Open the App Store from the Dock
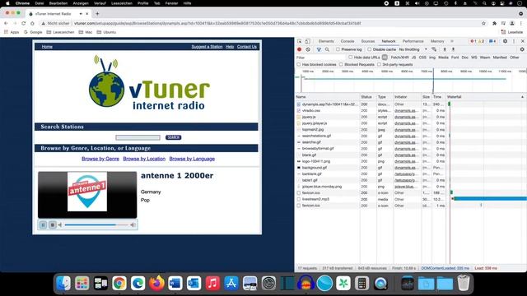Image resolution: width=527 pixels, height=296 pixels. click(x=231, y=283)
